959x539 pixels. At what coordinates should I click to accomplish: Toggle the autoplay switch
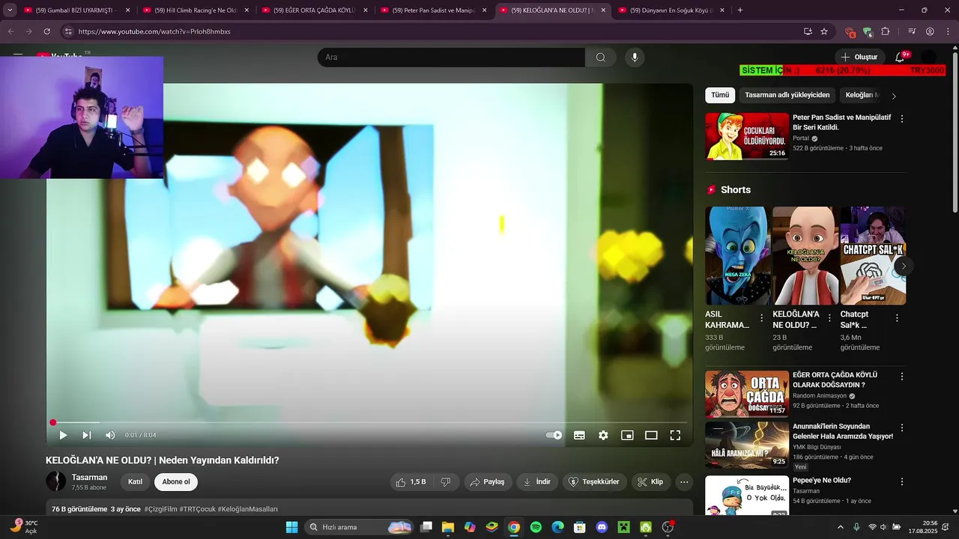pos(554,435)
